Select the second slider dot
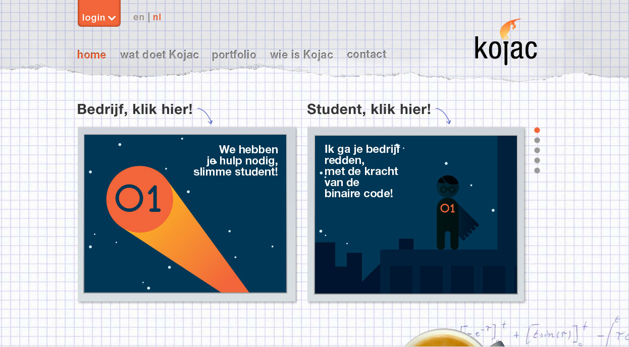The width and height of the screenshot is (629, 347). point(537,140)
